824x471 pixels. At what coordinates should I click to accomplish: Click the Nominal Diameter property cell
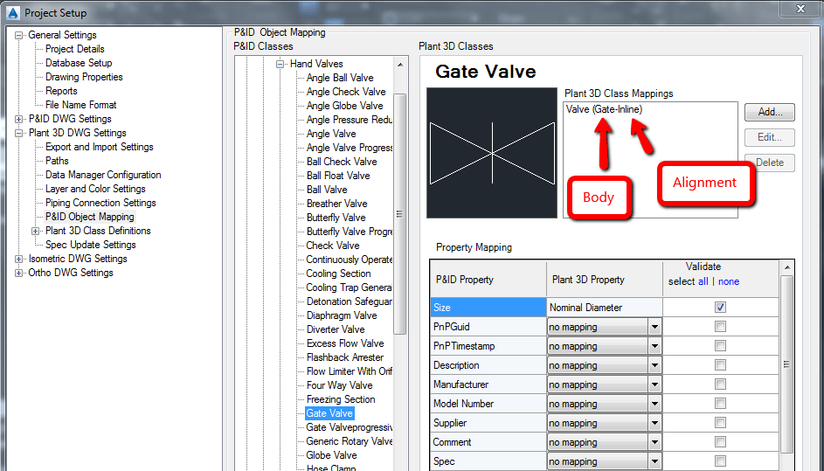pyautogui.click(x=604, y=308)
